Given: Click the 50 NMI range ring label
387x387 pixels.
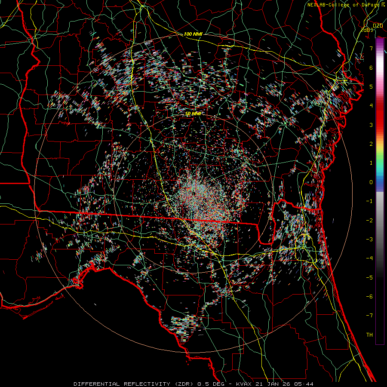Looking at the screenshot, I should point(193,114).
